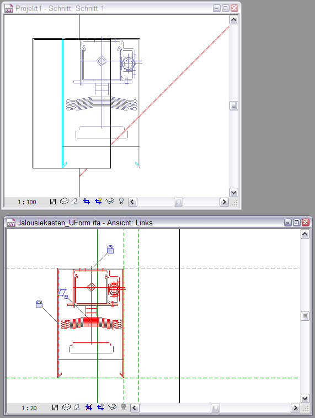Open view scale 1 : 100 selector
Screen dimensions: 315x418
click(x=27, y=202)
